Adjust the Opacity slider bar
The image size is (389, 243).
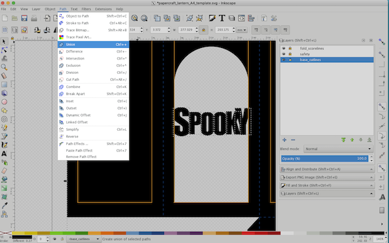(x=325, y=159)
